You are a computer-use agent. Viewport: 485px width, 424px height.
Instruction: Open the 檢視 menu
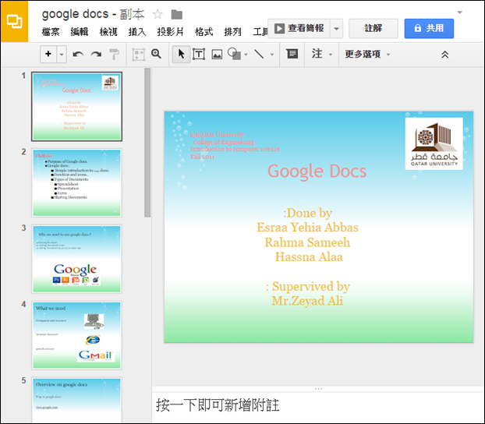108,31
